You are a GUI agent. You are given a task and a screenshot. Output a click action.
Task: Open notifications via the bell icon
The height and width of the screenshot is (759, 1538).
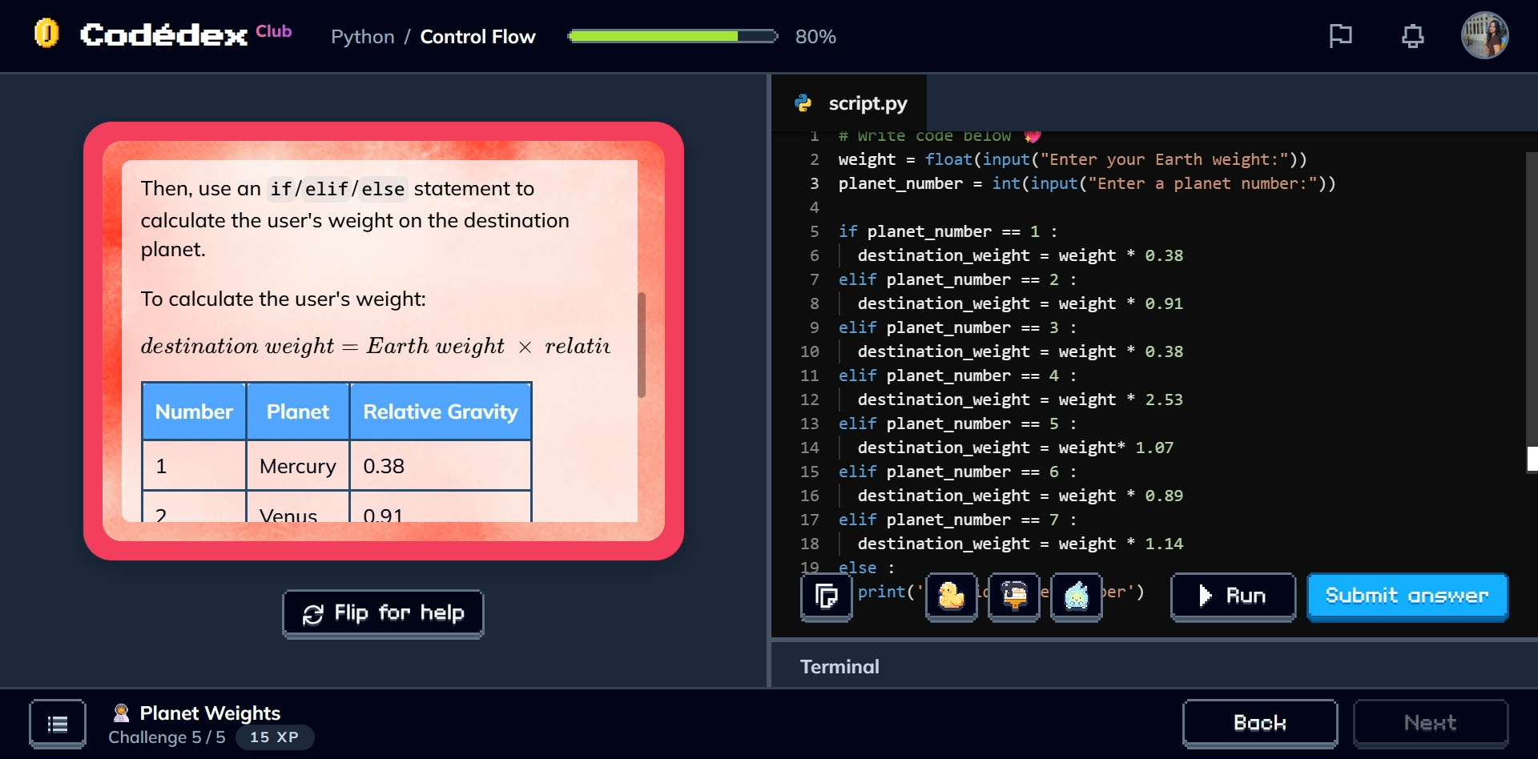coord(1412,35)
